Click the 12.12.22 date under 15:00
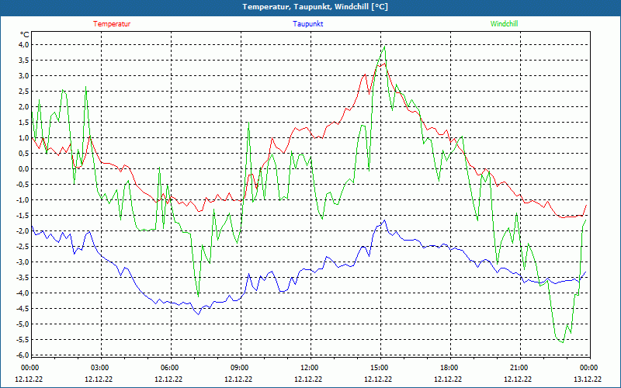The width and height of the screenshot is (621, 388). tap(378, 379)
